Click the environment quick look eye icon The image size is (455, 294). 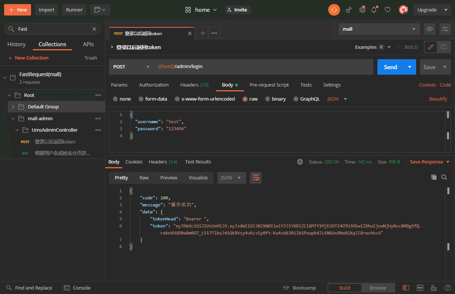[429, 29]
